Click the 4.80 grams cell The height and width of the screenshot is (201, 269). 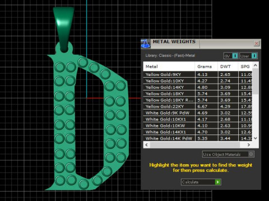[x=206, y=87]
